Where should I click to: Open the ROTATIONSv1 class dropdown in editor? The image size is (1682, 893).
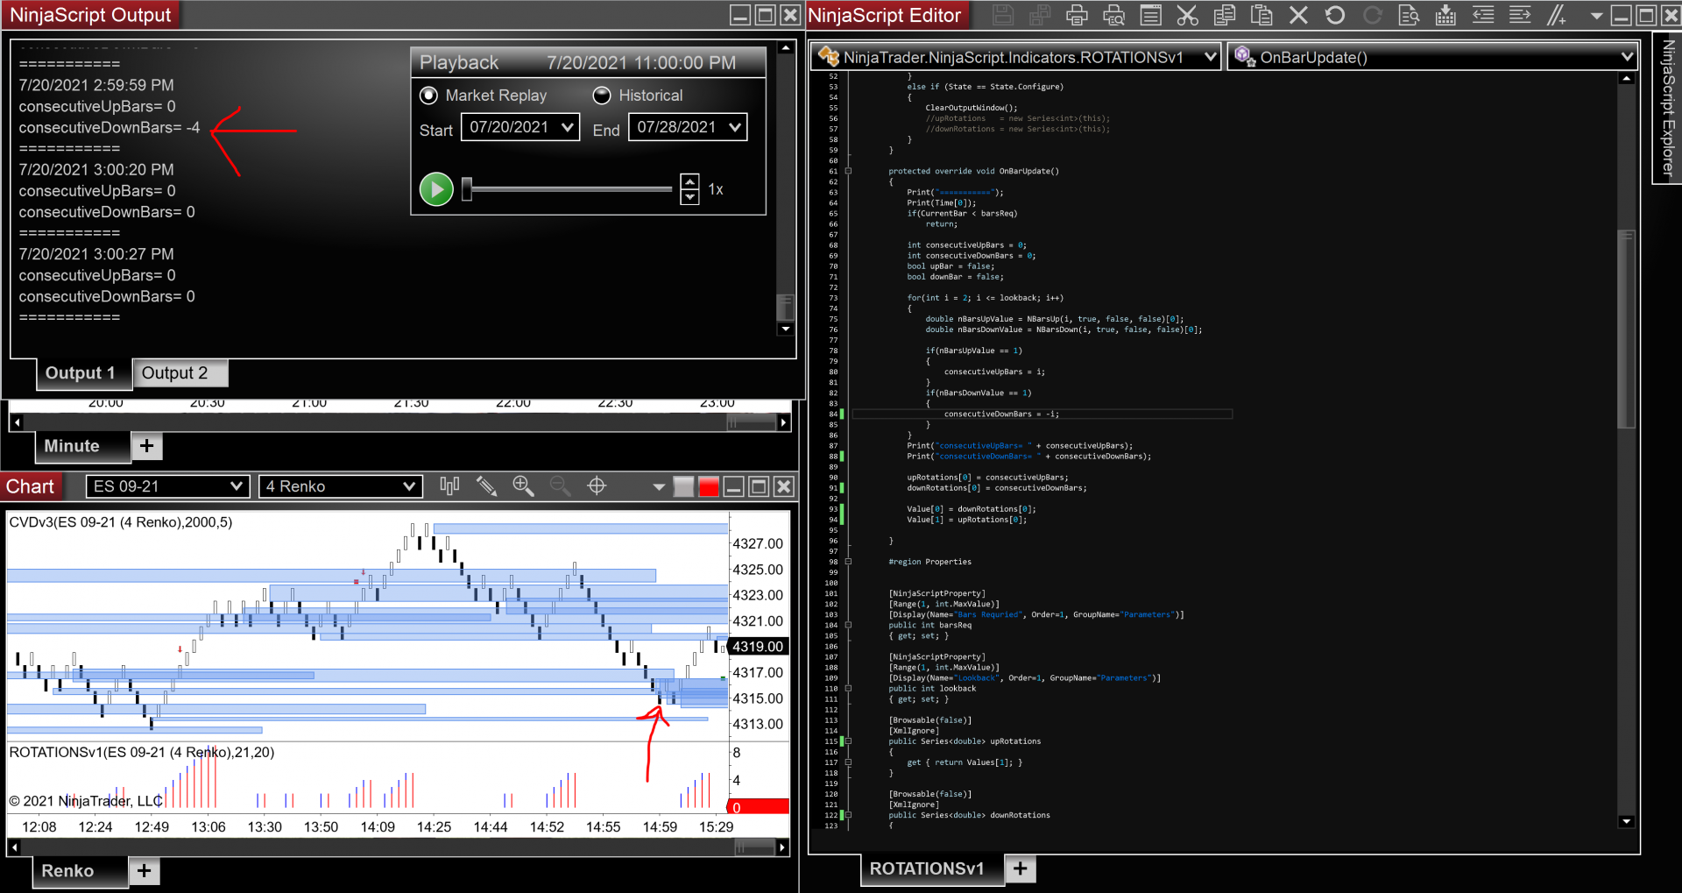pyautogui.click(x=1016, y=57)
